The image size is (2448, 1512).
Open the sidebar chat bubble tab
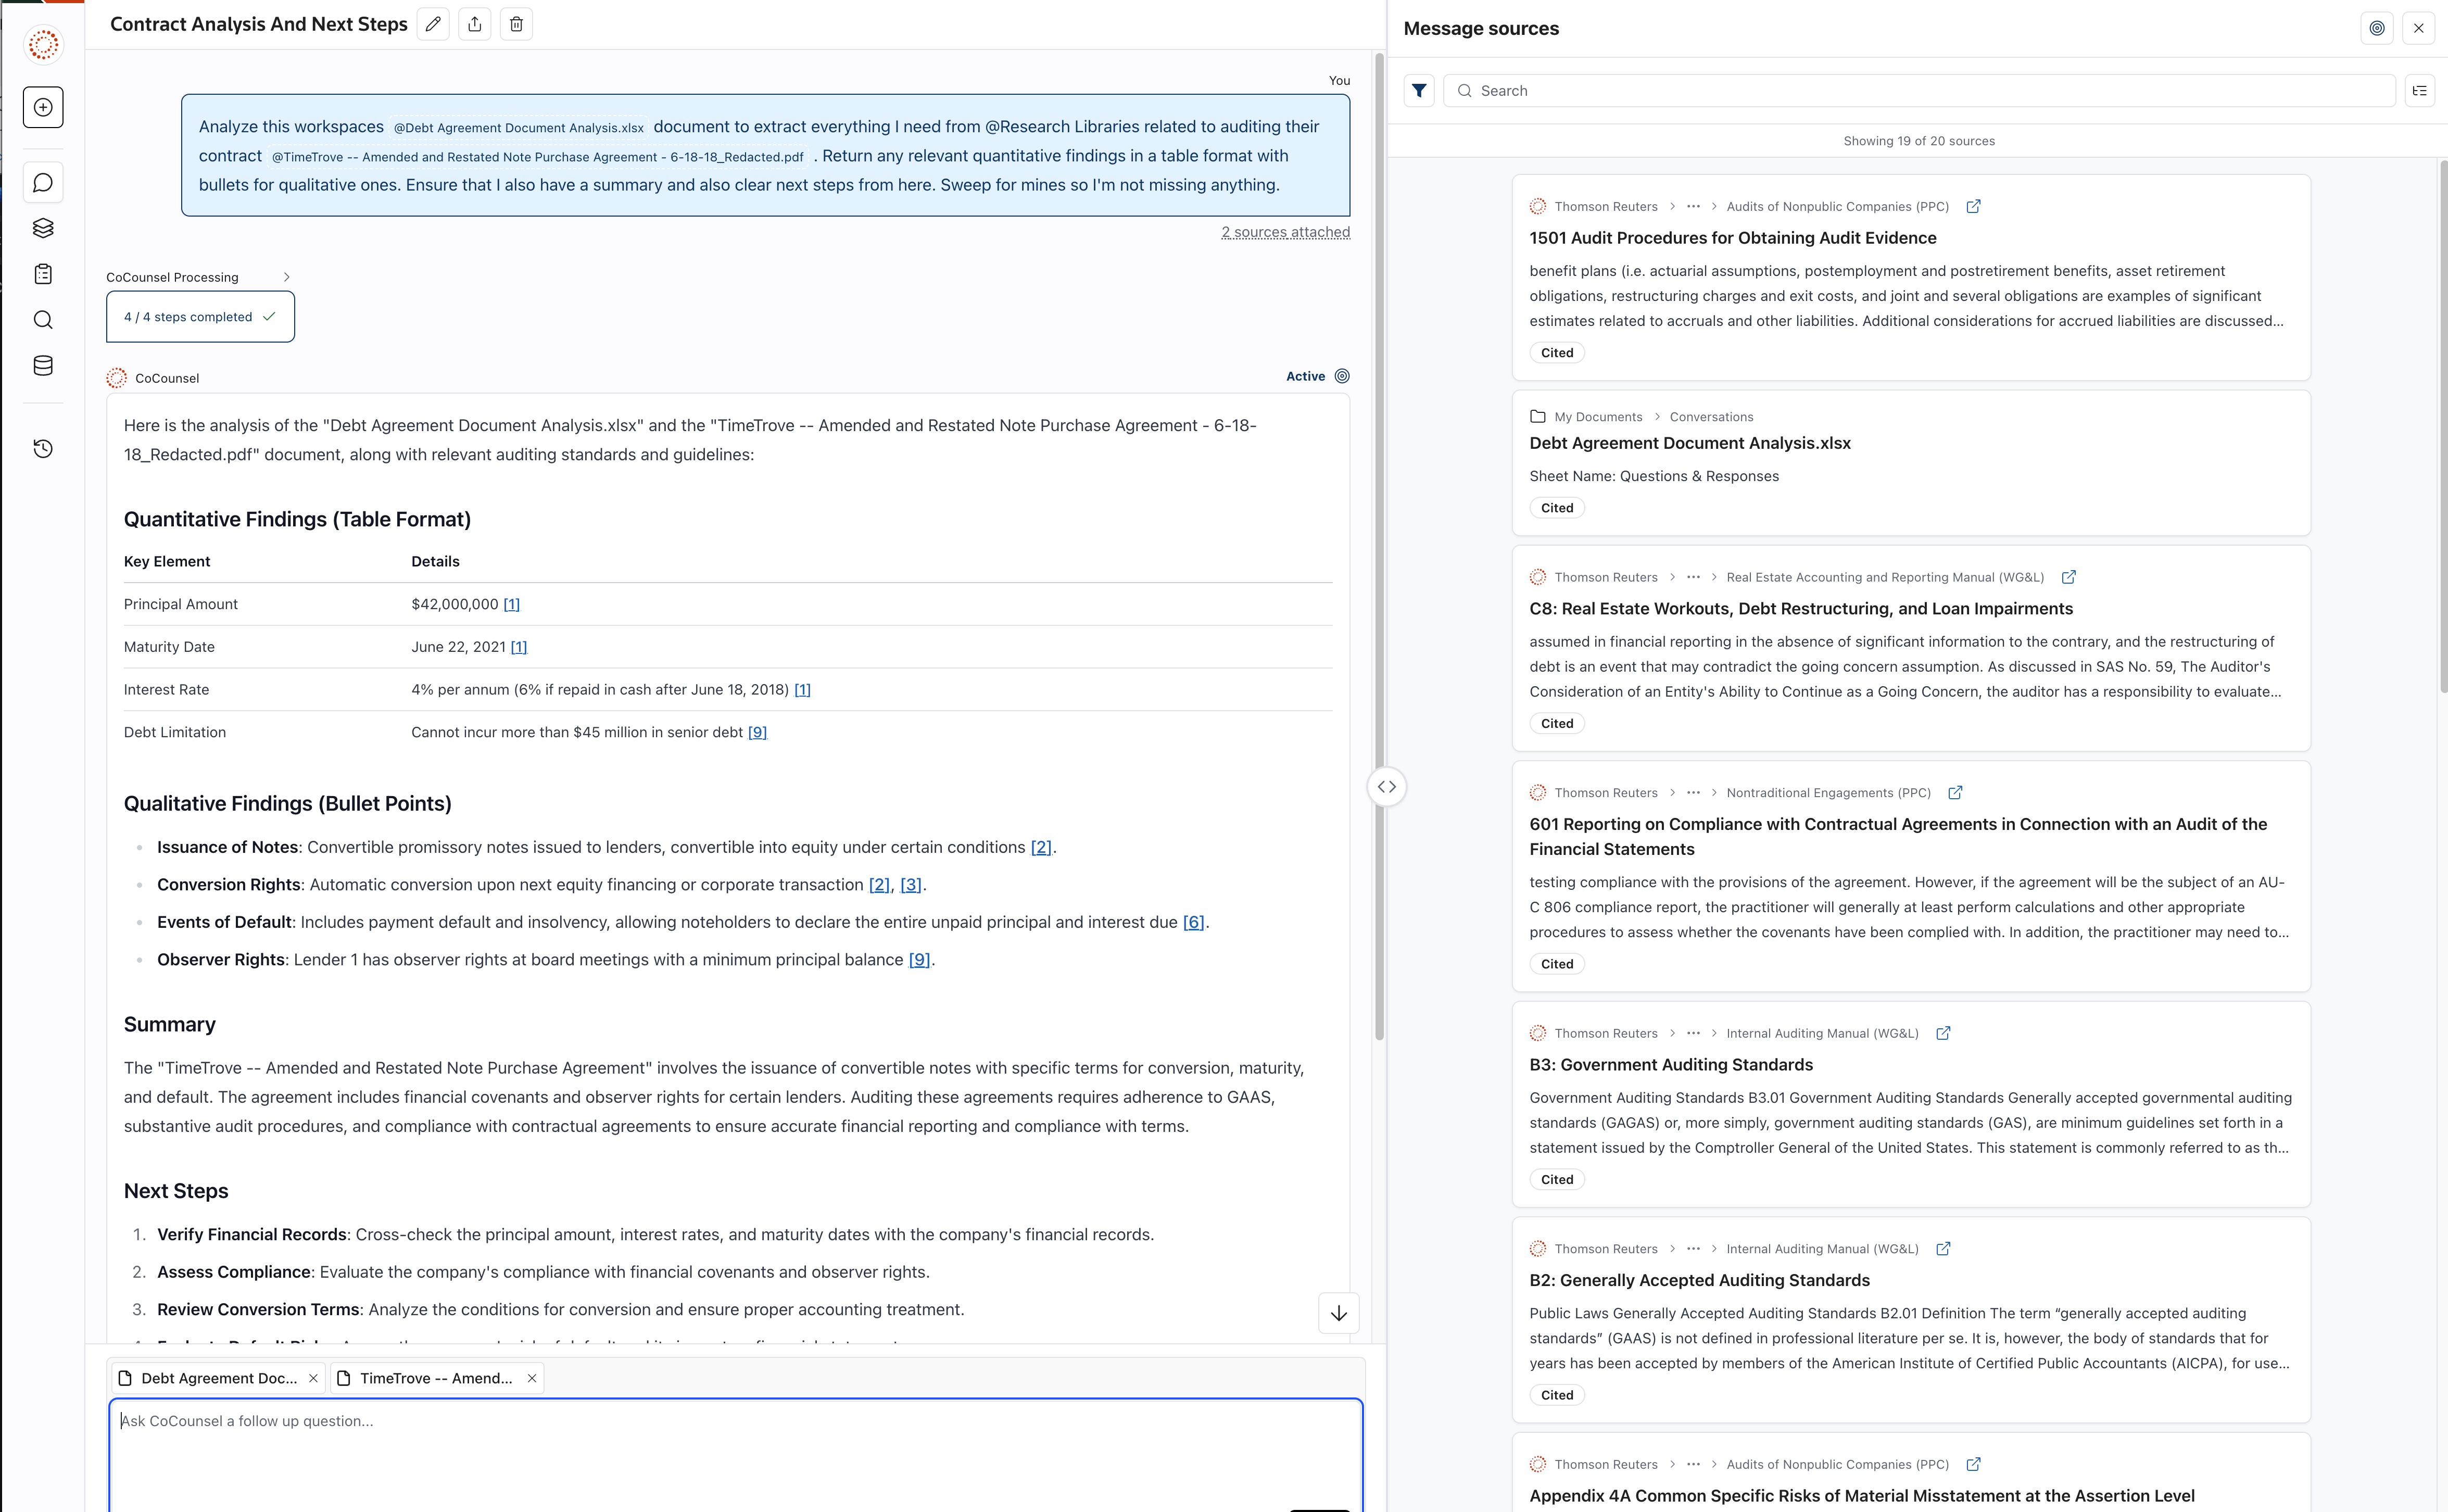click(43, 183)
